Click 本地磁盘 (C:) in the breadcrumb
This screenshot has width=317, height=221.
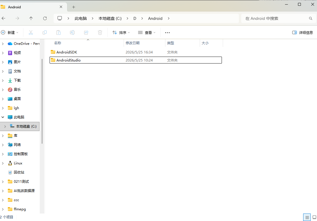pos(110,18)
